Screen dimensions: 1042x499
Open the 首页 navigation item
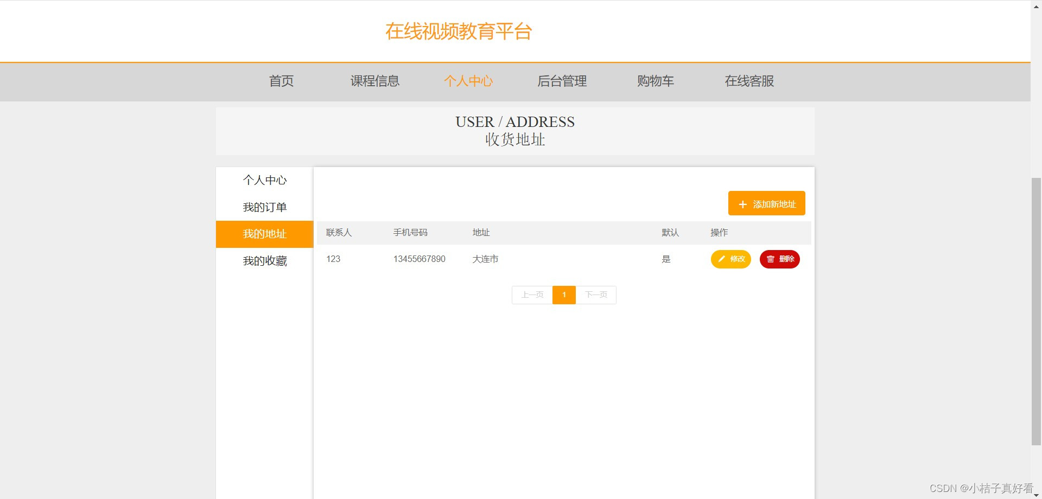point(281,81)
